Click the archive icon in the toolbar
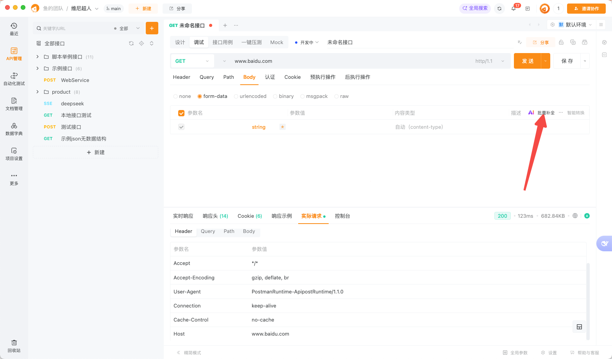The image size is (612, 359). point(585,42)
